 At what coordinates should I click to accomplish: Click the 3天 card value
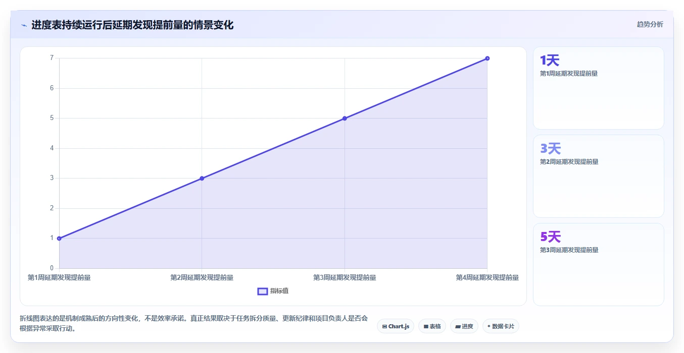pyautogui.click(x=550, y=149)
